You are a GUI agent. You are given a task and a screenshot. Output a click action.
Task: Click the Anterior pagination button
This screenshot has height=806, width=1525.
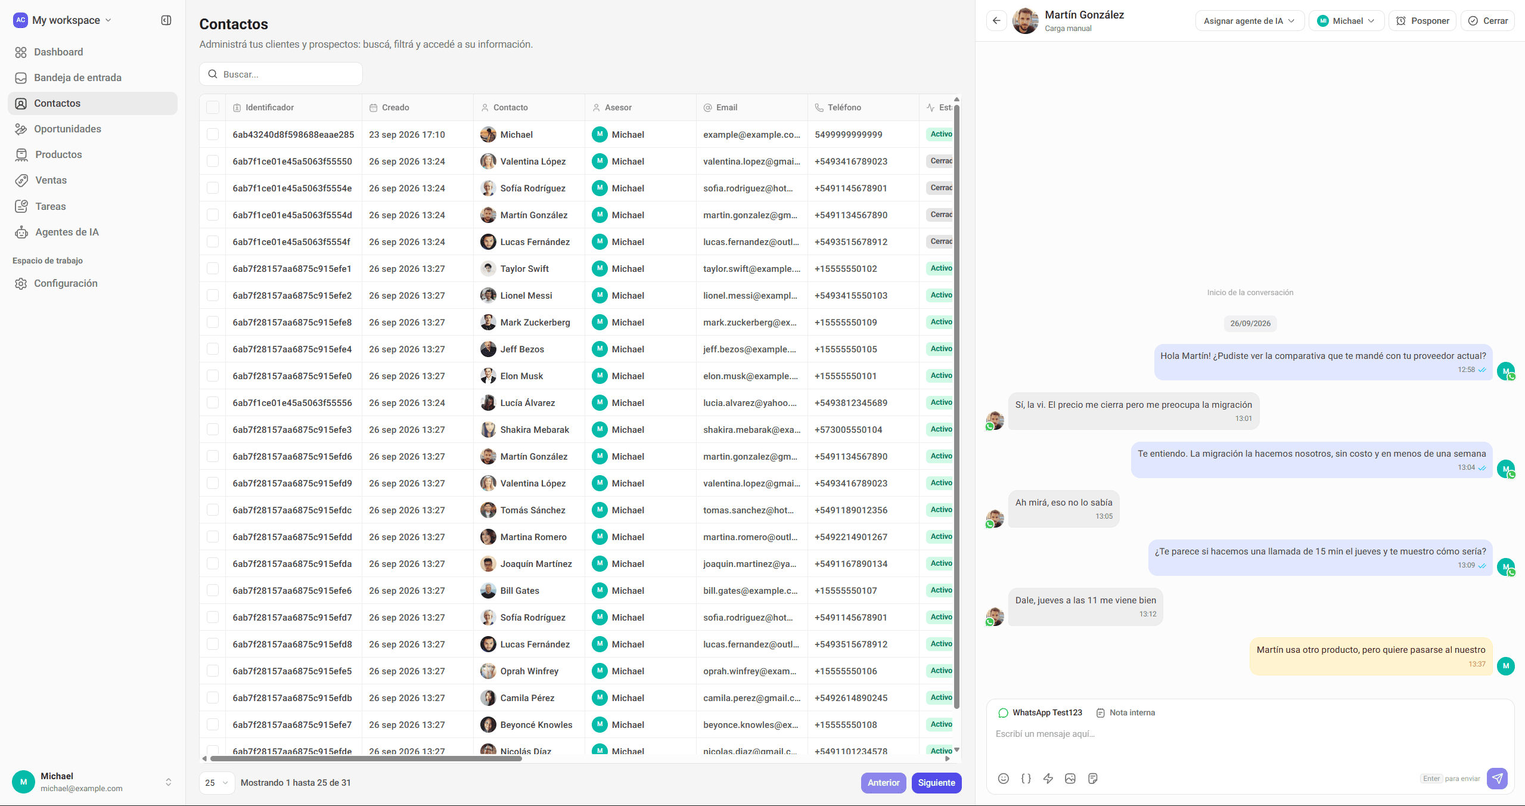883,783
